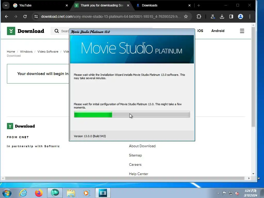Open the green globe browser taskbar icon
Screen dimensions: 264x198
point(55,193)
